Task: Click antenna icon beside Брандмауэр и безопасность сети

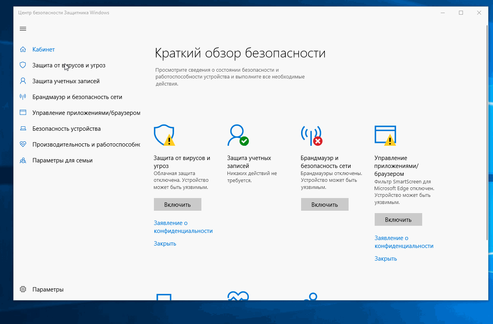Action: 23,97
